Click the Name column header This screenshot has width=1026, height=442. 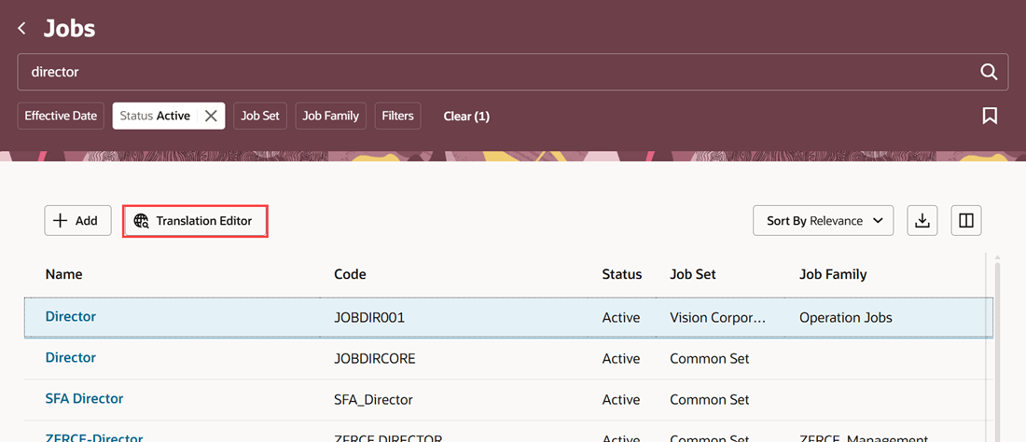tap(63, 274)
